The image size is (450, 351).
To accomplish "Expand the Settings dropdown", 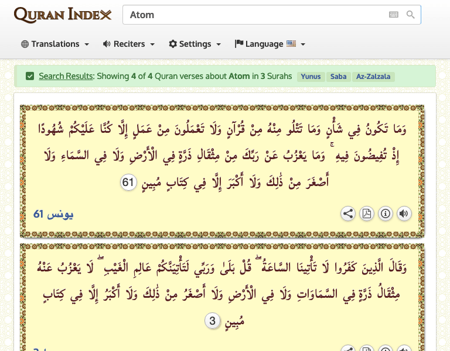I will point(195,44).
